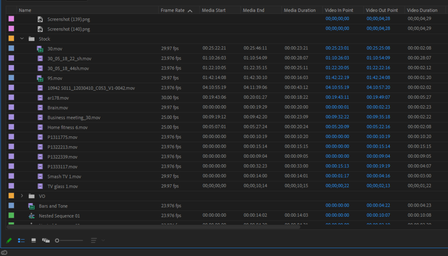Expand the VO bin
448x256 pixels.
(22, 196)
